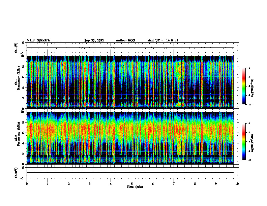267x206 pixels.
Task: Select the ch.1 color bar log(PSD) label
Action: [253, 88]
